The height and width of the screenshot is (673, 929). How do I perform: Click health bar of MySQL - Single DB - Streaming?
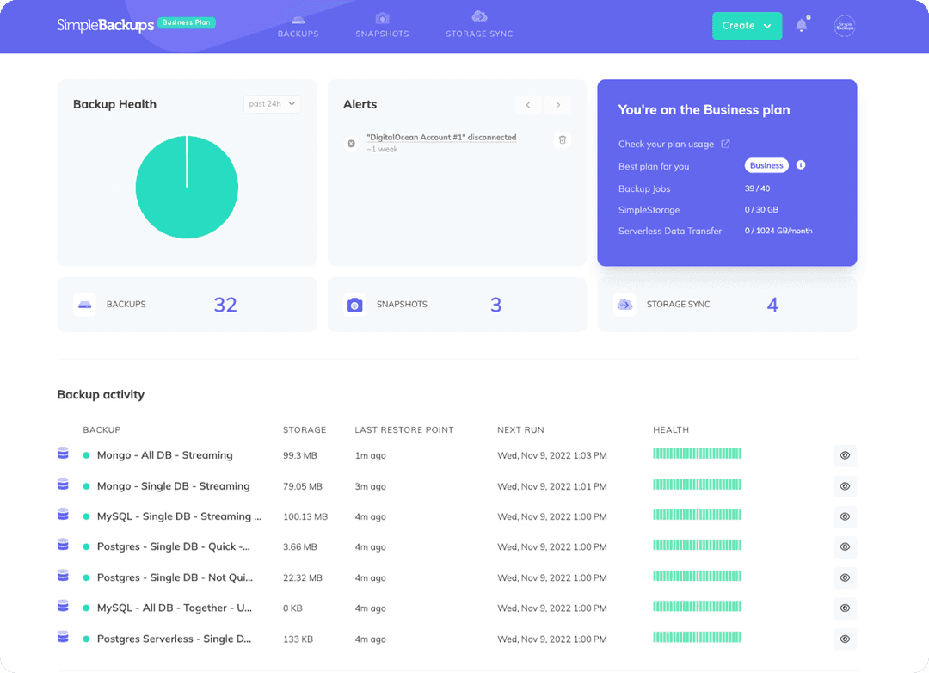click(697, 515)
